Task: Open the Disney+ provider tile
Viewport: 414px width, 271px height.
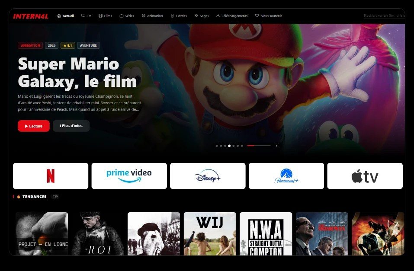Action: tap(208, 176)
